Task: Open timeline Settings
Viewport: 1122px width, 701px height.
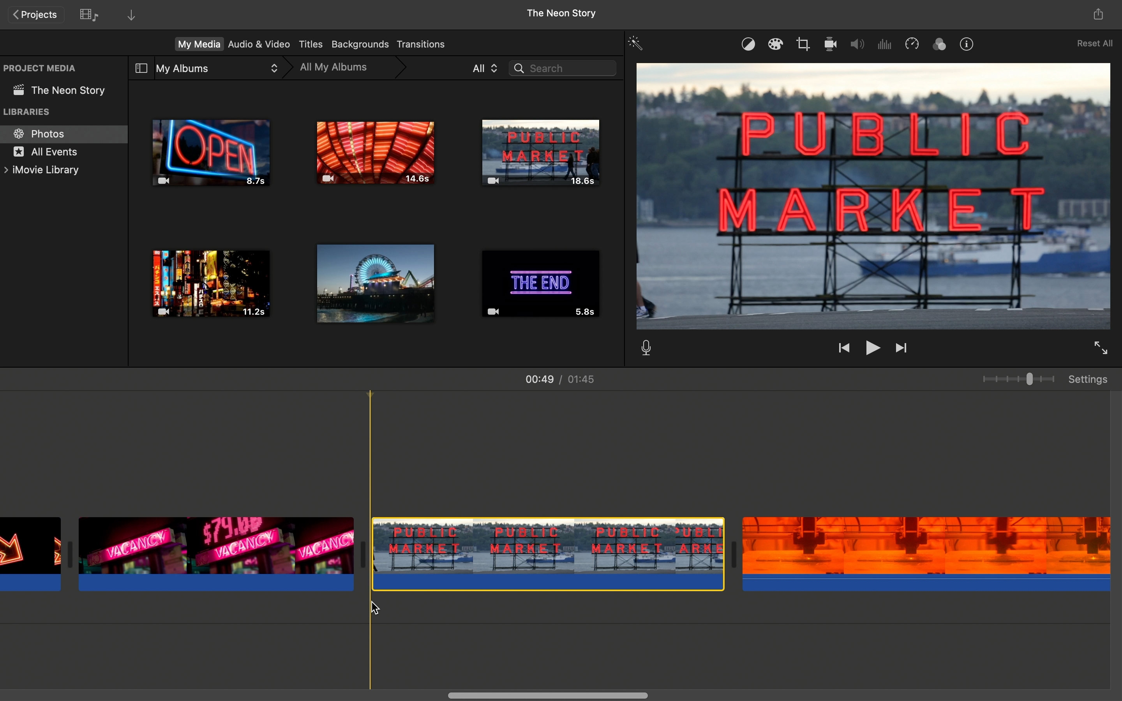Action: pyautogui.click(x=1087, y=380)
